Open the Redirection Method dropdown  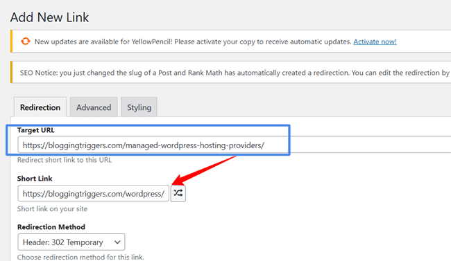point(71,242)
